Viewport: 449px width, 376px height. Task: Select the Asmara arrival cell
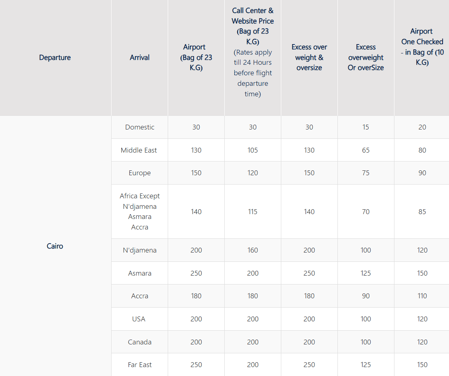tap(139, 273)
